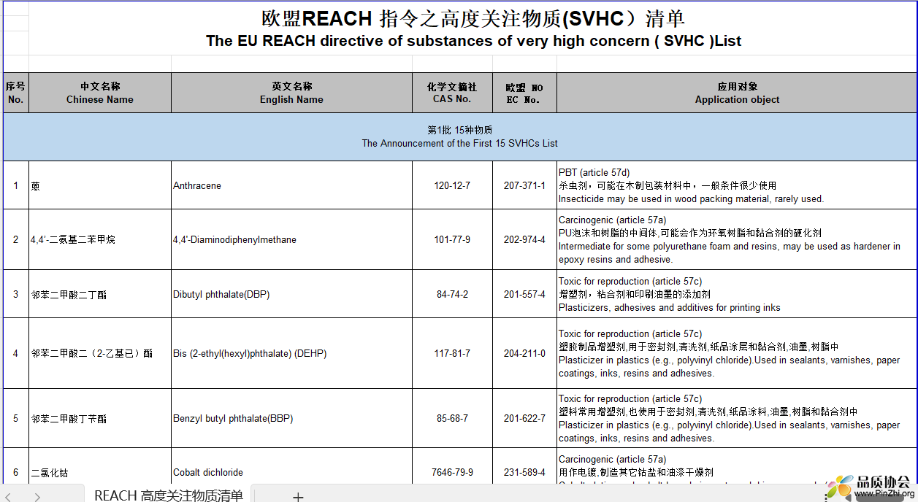This screenshot has width=918, height=502.
Task: Select CAS number 85-68-7
Action: pos(452,418)
